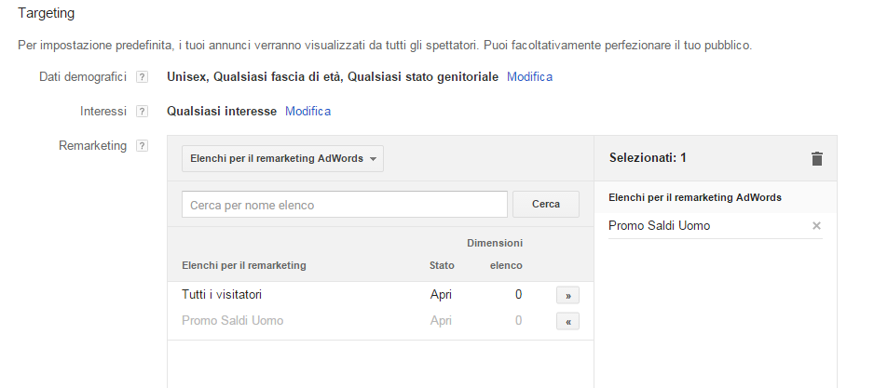Click Modifica link next to Qualsiasi interesse

(x=307, y=112)
